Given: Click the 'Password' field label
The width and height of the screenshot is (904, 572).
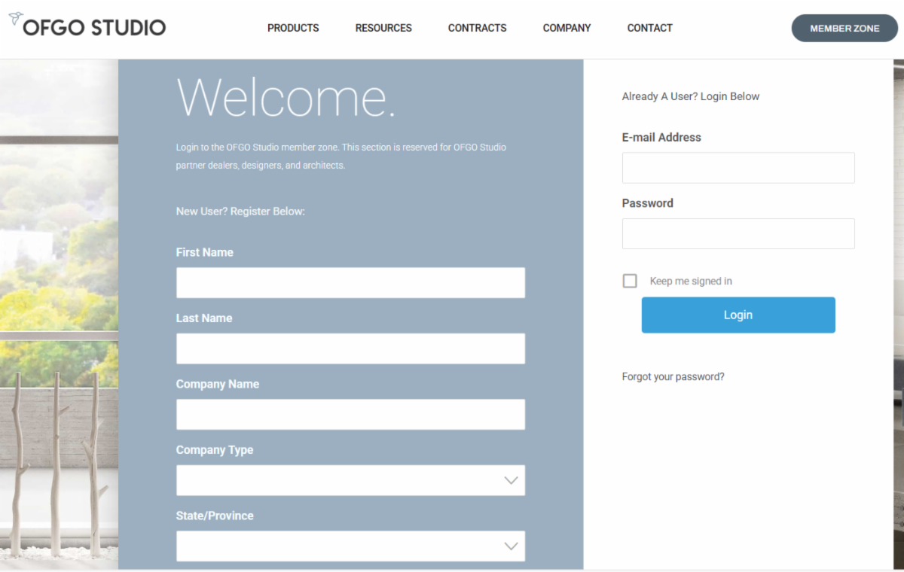Looking at the screenshot, I should click(x=648, y=203).
